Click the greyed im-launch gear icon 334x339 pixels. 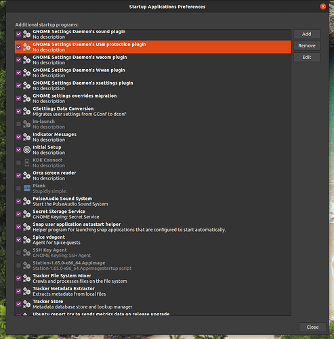[26, 124]
